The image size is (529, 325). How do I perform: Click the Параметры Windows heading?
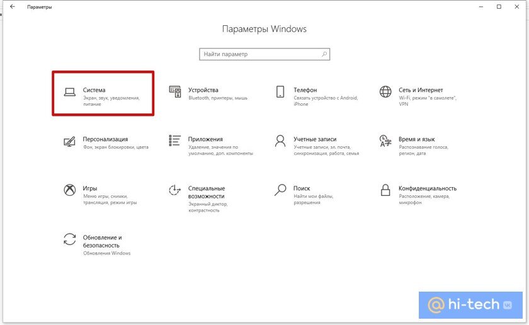coord(264,29)
